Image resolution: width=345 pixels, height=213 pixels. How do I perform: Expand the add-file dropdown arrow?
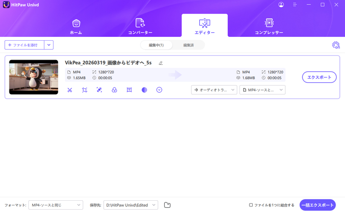pyautogui.click(x=49, y=45)
